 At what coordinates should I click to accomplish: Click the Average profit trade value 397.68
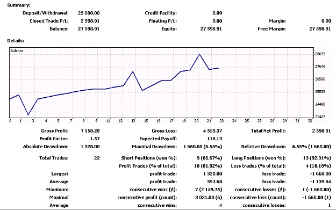[x=215, y=182]
